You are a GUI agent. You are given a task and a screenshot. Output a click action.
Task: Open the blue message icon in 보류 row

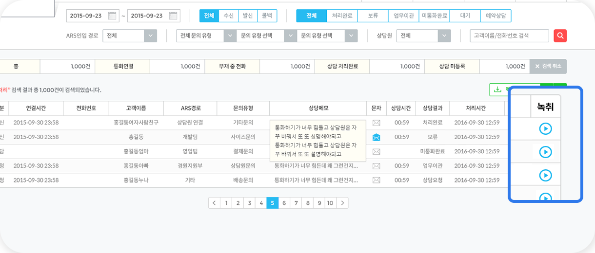pyautogui.click(x=376, y=137)
